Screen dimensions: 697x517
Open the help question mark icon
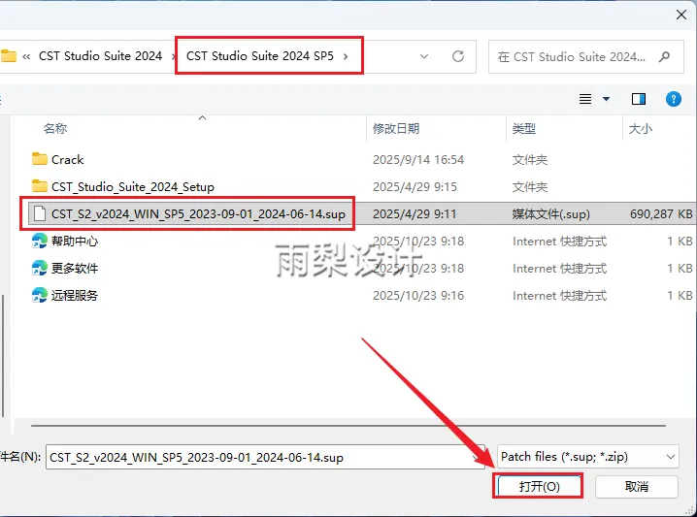click(673, 99)
